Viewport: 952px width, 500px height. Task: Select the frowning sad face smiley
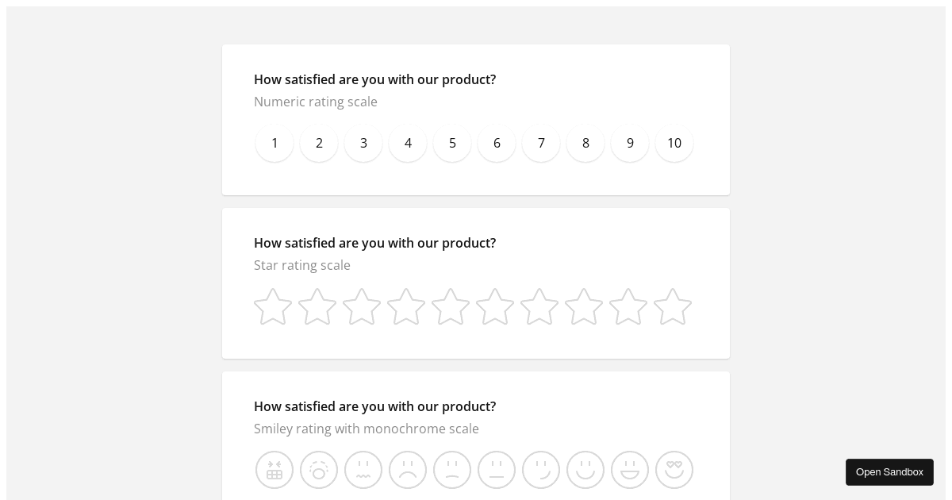tap(408, 470)
